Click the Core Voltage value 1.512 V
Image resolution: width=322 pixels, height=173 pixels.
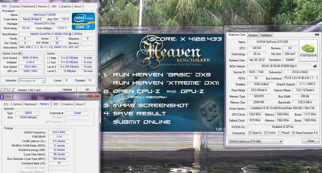pyautogui.click(x=62, y=28)
